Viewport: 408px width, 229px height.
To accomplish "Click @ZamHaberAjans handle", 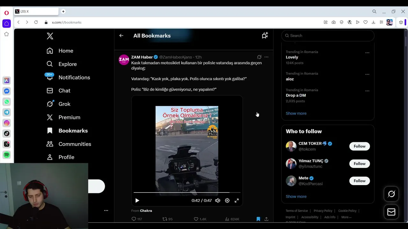I will pos(176,57).
